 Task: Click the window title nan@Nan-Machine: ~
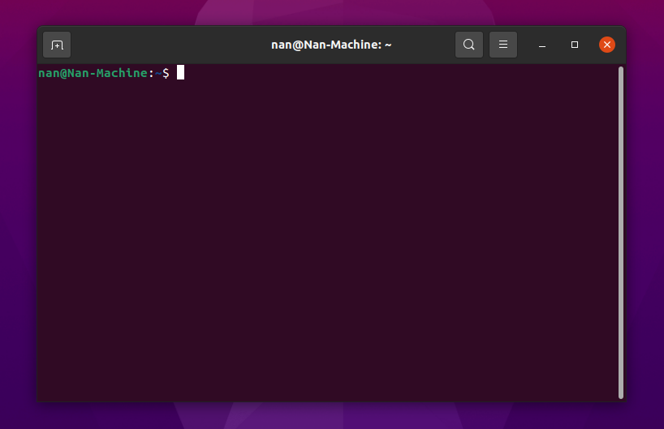click(331, 45)
